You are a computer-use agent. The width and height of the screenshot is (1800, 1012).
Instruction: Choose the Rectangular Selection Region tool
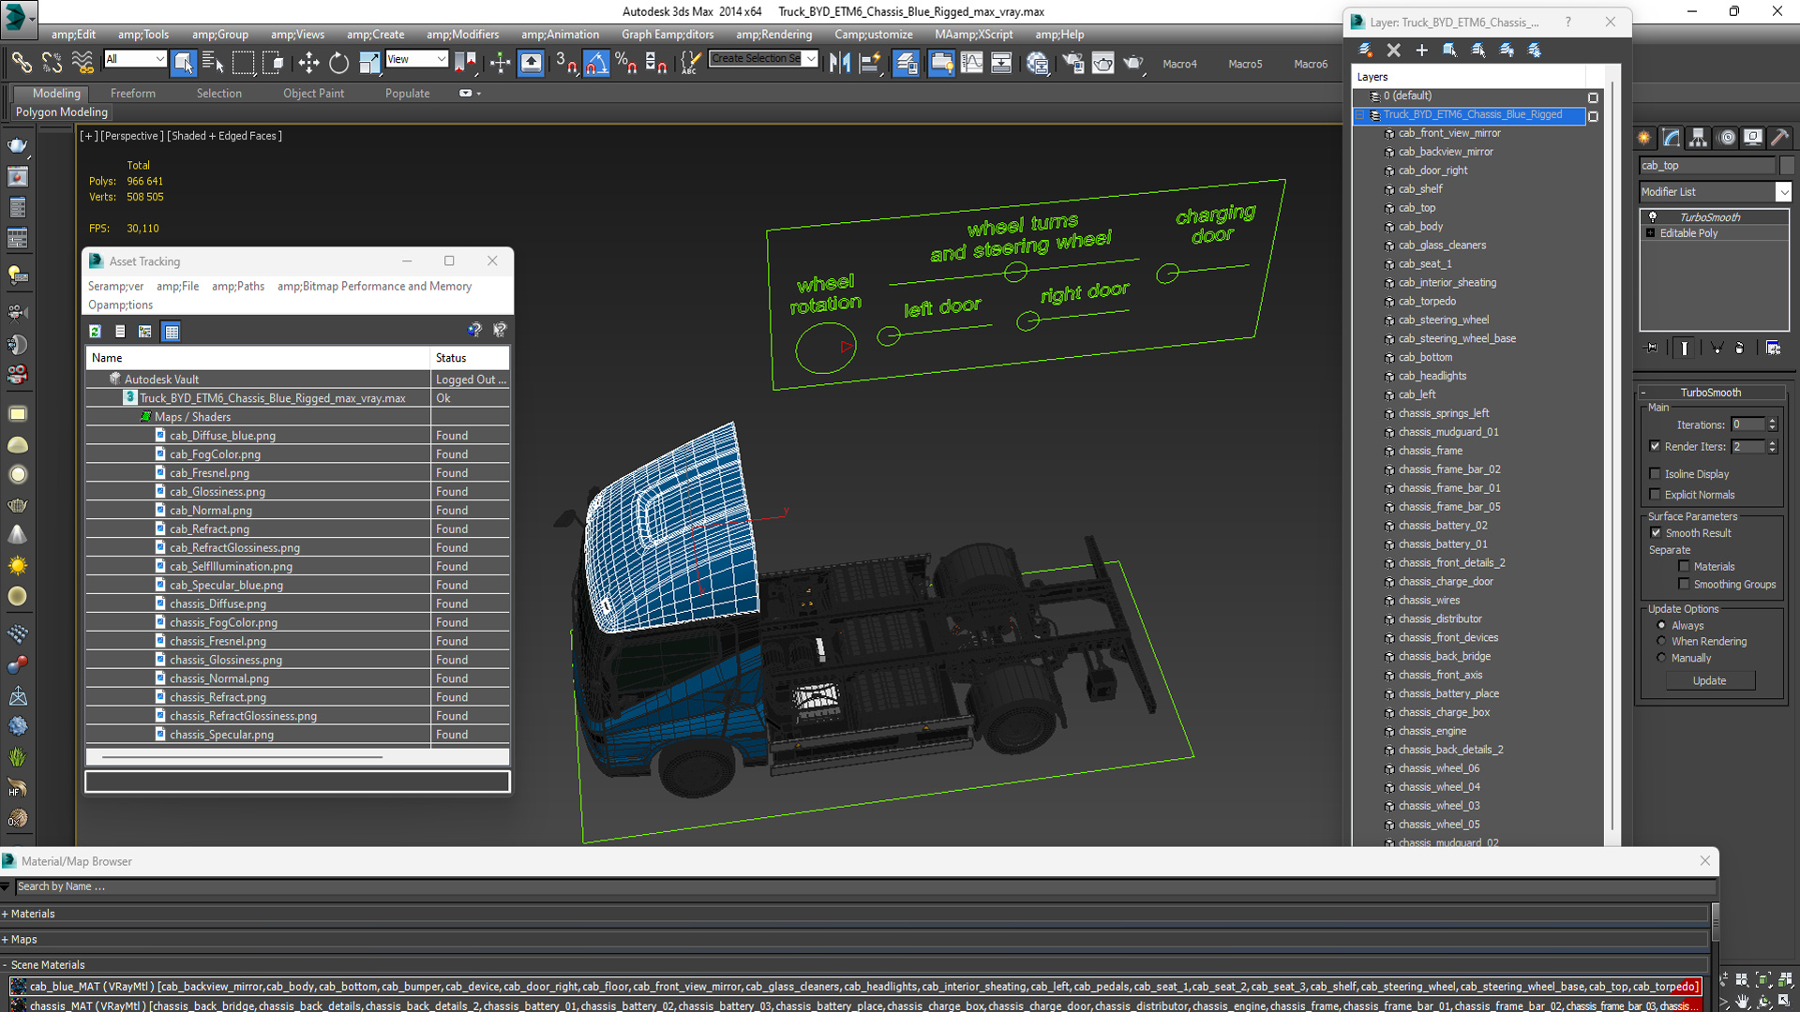(243, 63)
